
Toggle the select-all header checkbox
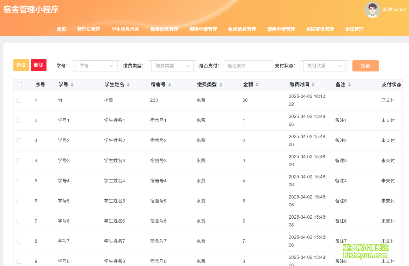tap(20, 85)
